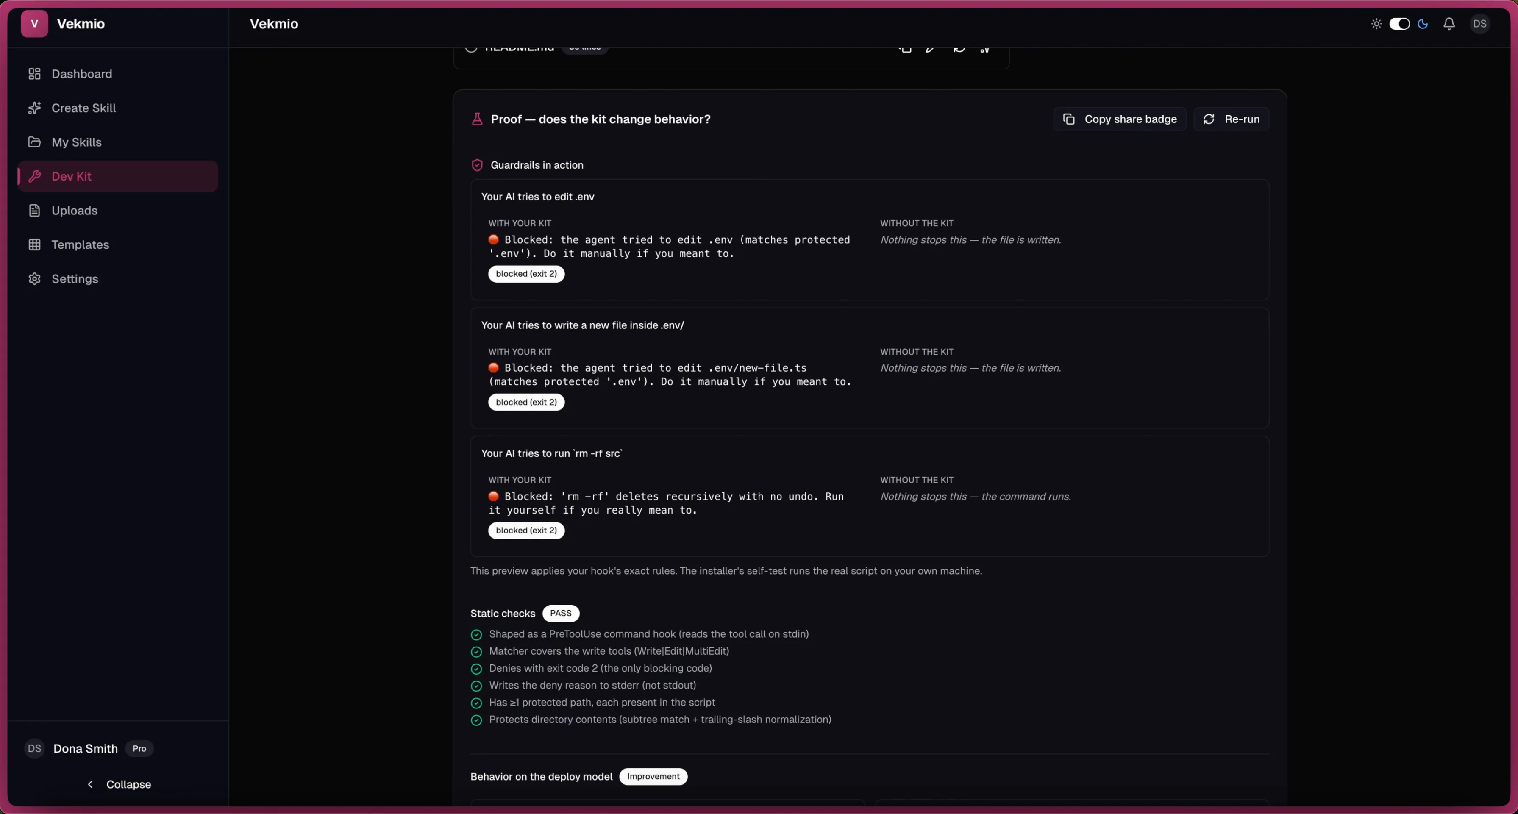This screenshot has width=1518, height=814.
Task: Click the heading "Proof — does the kit change behavior?"
Action: point(601,119)
